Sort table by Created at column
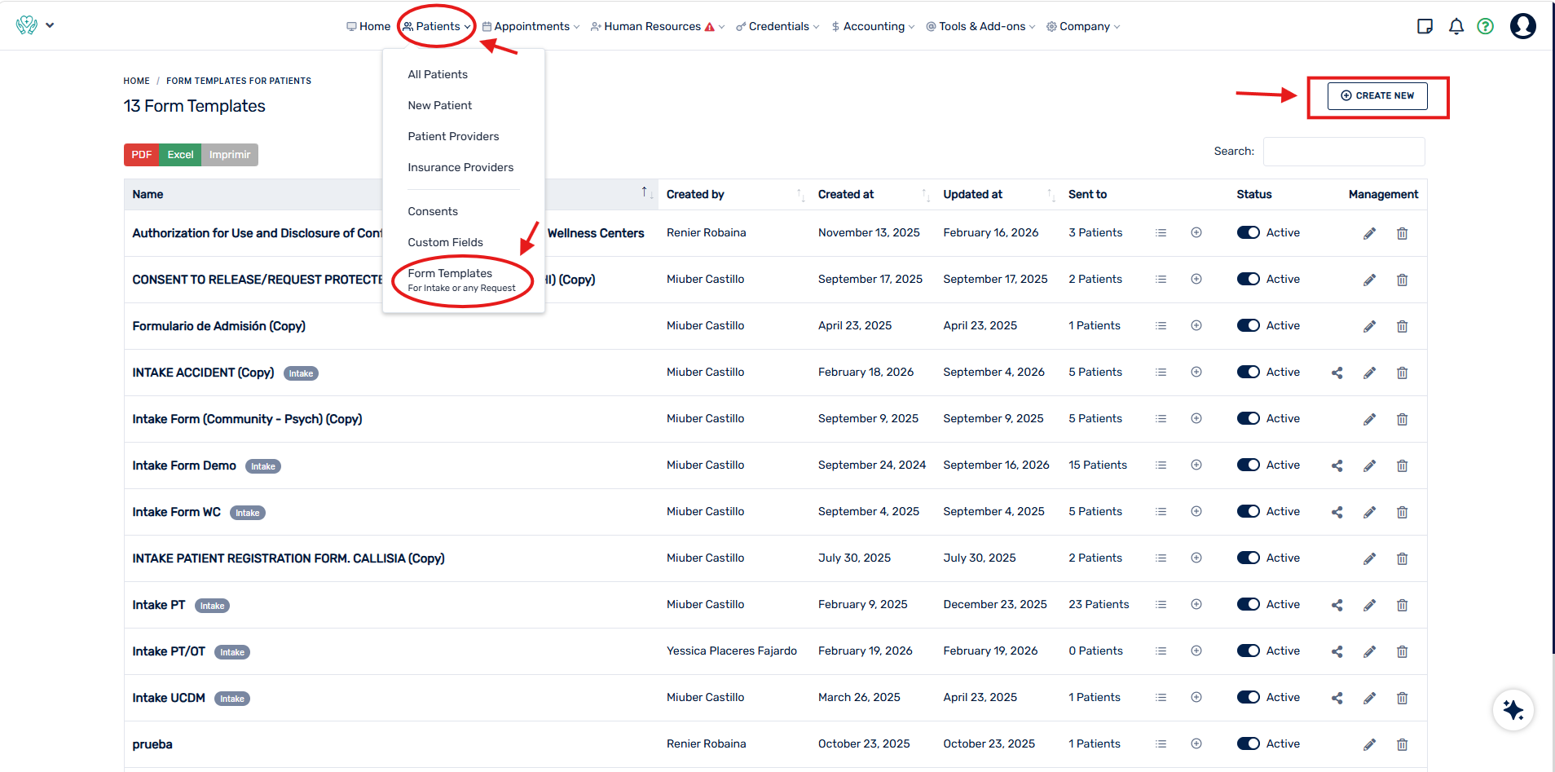This screenshot has height=772, width=1555. (874, 194)
